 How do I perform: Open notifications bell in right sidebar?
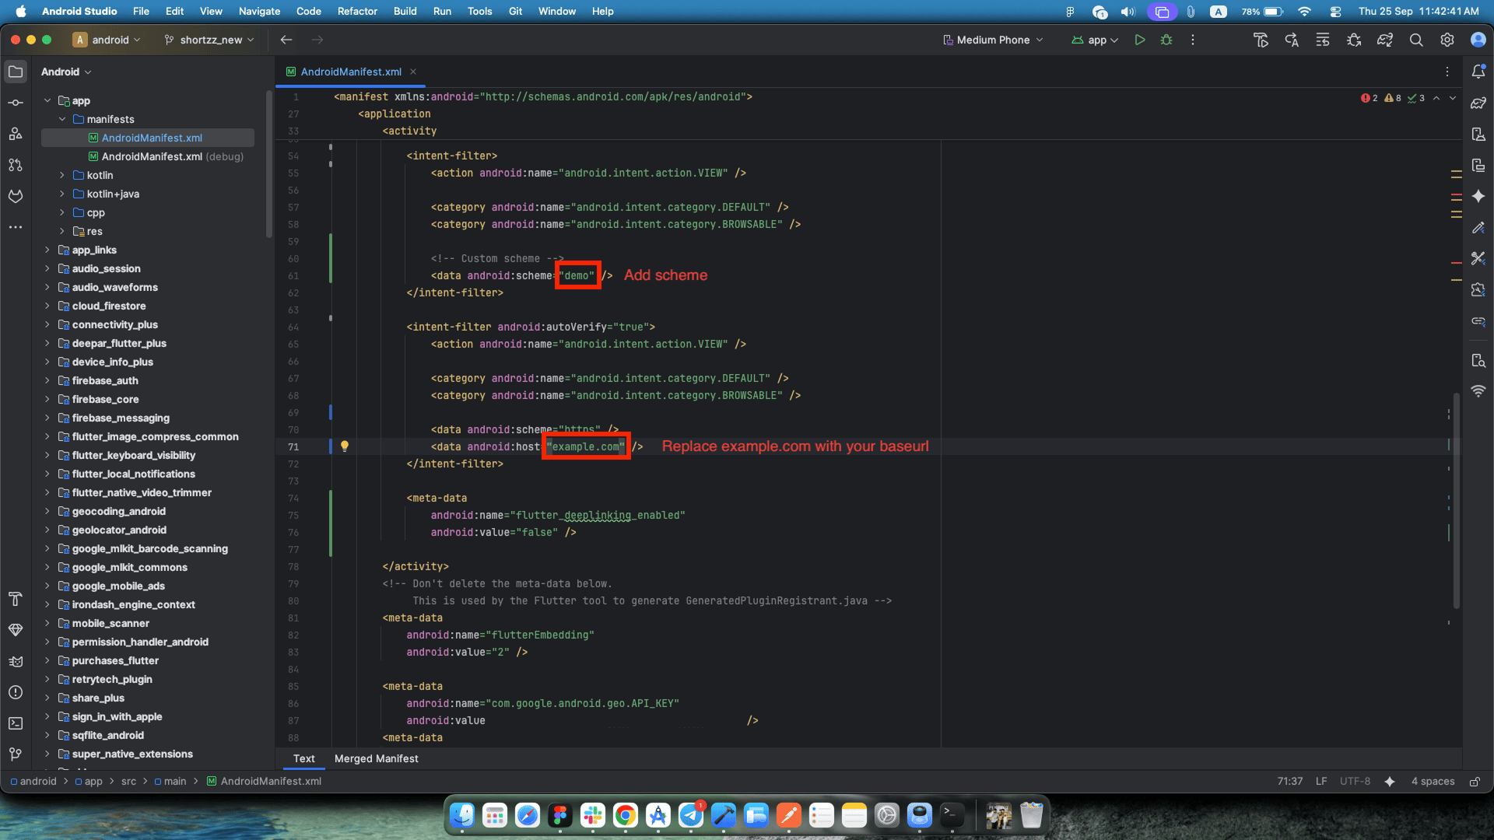[1480, 71]
